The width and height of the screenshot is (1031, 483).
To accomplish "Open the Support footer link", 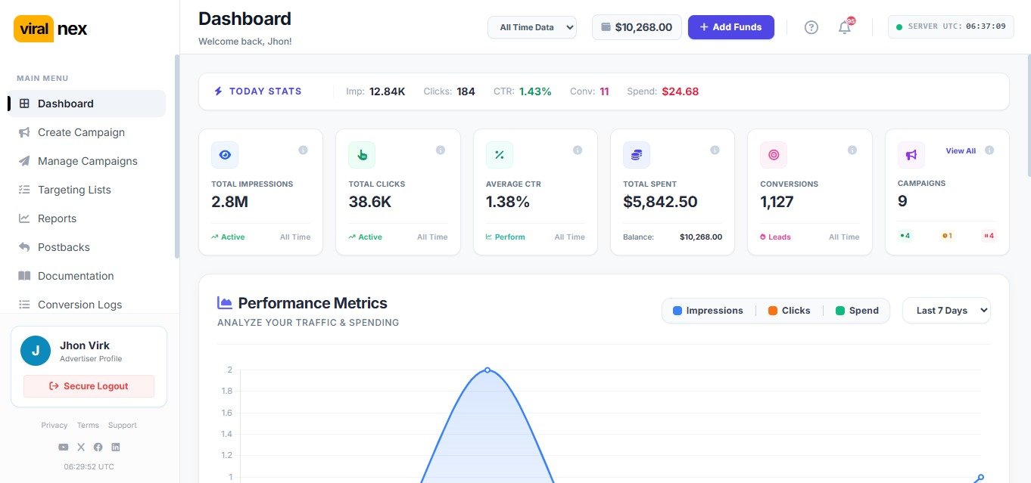I will (122, 426).
